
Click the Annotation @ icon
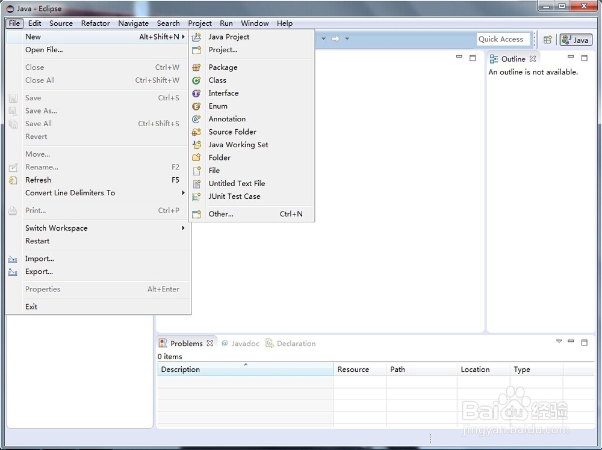point(197,119)
